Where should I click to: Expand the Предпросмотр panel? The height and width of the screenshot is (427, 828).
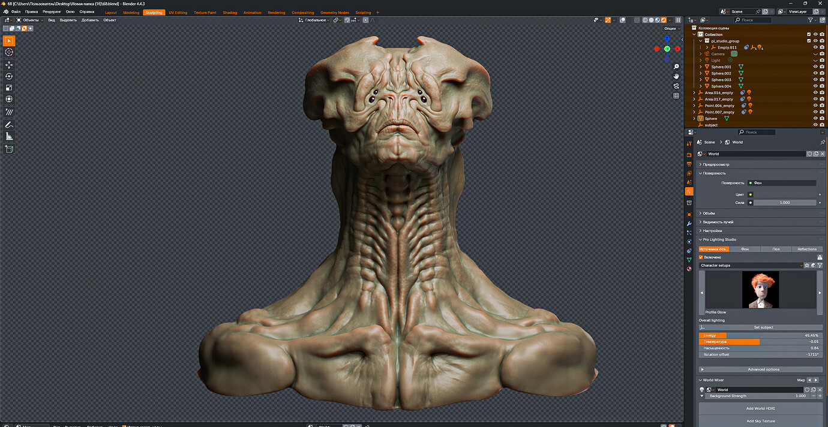click(761, 164)
